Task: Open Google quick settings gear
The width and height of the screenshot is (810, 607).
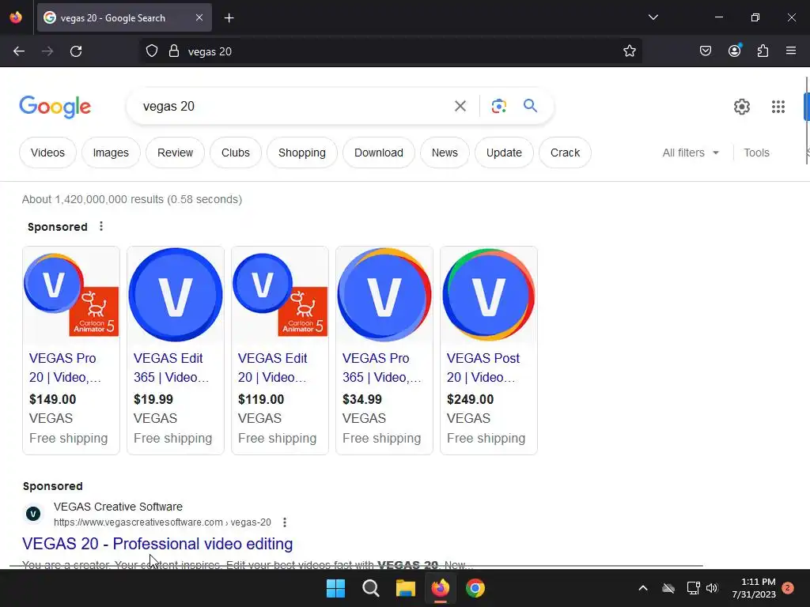Action: pyautogui.click(x=741, y=107)
